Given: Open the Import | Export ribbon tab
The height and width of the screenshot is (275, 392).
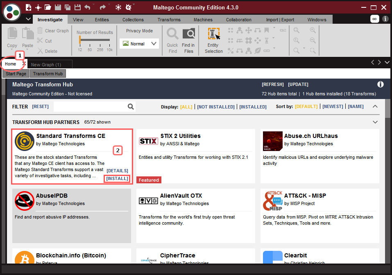Looking at the screenshot, I should point(280,20).
